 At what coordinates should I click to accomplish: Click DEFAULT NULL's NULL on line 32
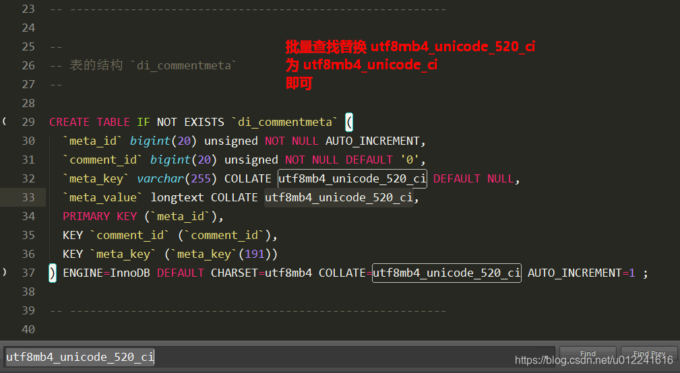pyautogui.click(x=500, y=178)
